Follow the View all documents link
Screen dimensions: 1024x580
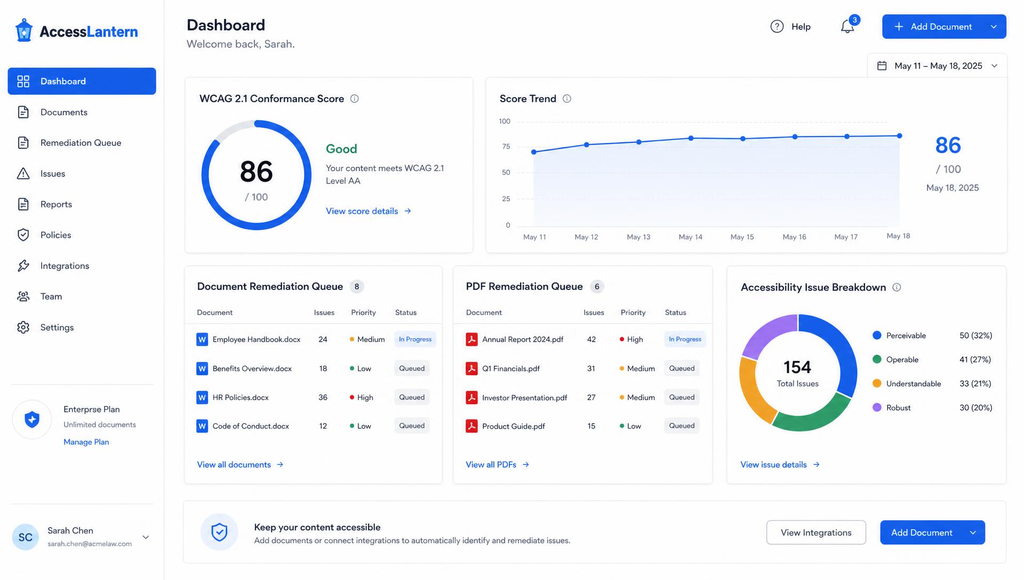(240, 465)
